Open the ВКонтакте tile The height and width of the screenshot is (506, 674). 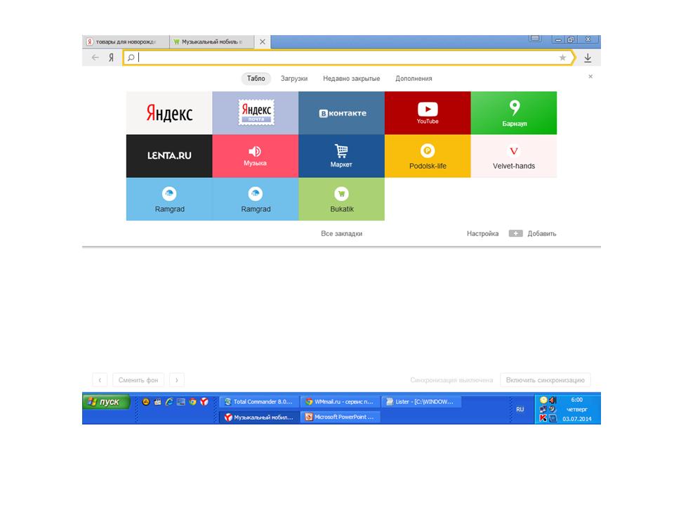[x=341, y=112]
